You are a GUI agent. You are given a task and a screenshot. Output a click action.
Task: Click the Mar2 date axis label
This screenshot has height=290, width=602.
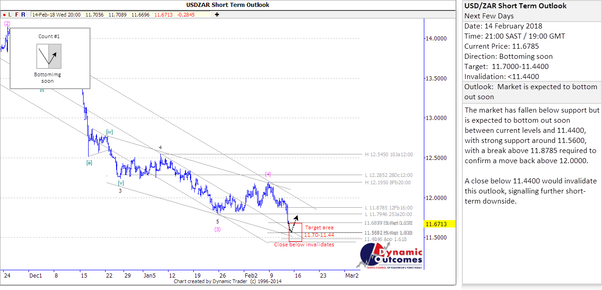coord(352,276)
